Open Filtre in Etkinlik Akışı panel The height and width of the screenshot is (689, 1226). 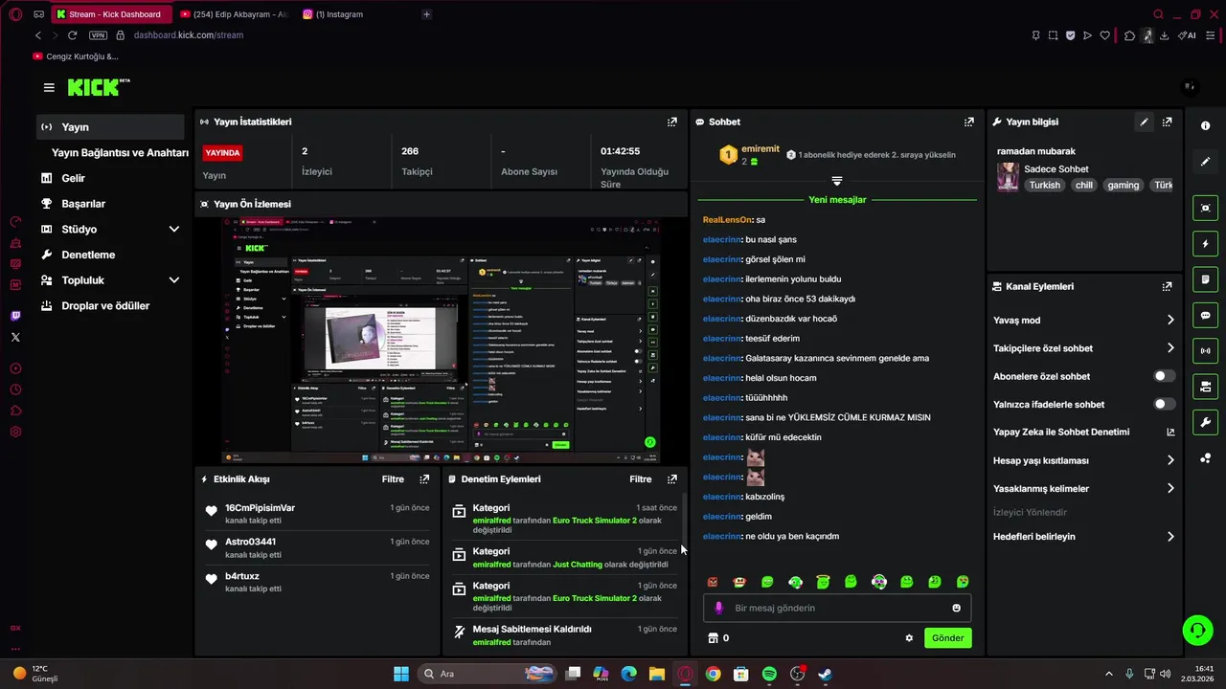[x=393, y=478]
